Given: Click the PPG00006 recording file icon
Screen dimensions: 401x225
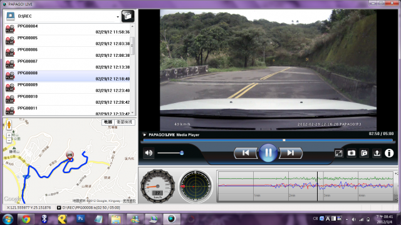Looking at the screenshot, I should pyautogui.click(x=10, y=52).
